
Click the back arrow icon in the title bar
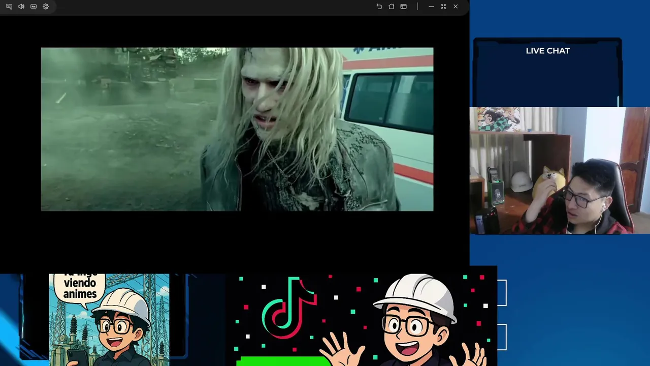379,7
